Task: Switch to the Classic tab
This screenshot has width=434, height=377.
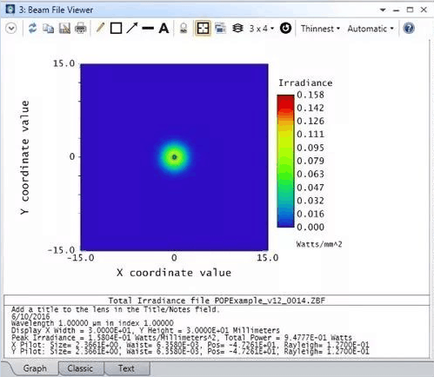Action: tap(80, 368)
